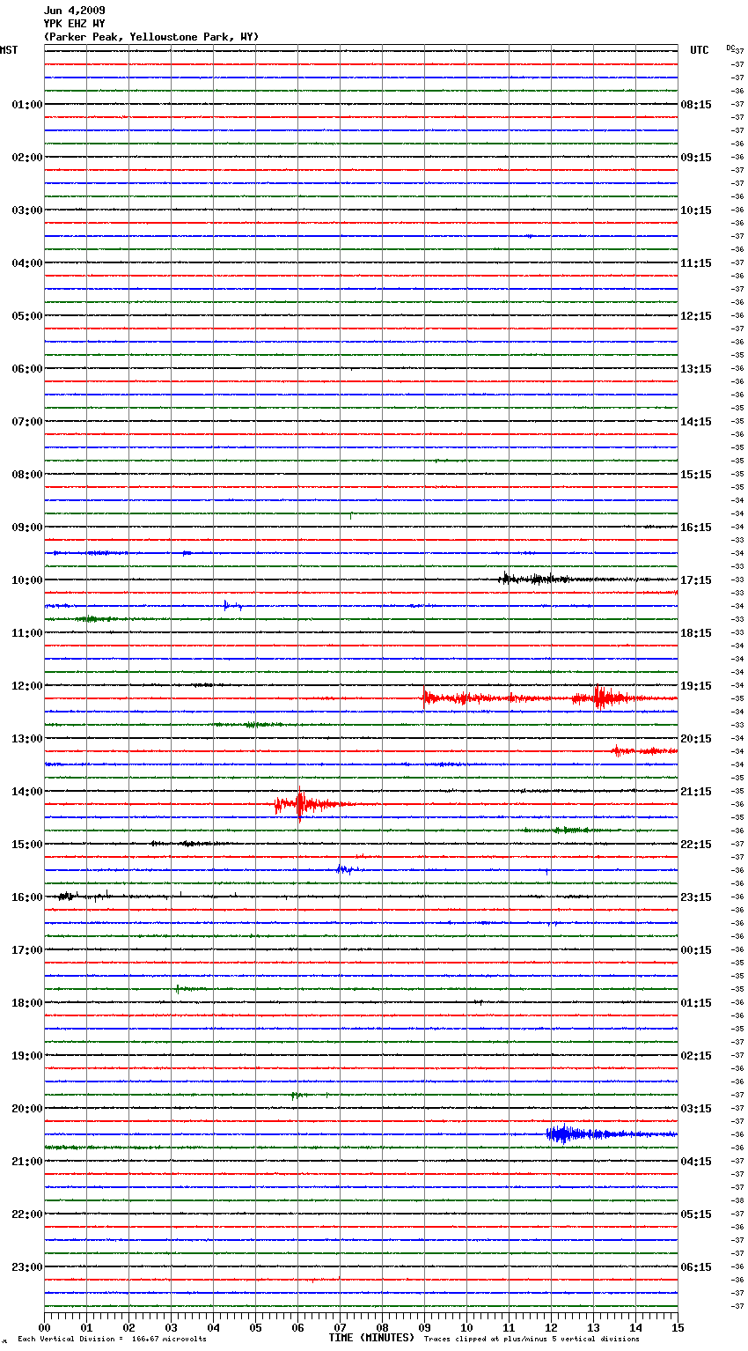The image size is (748, 1351).
Task: Select the black disturbance starting the 16:00 trace
Action: pos(69,897)
